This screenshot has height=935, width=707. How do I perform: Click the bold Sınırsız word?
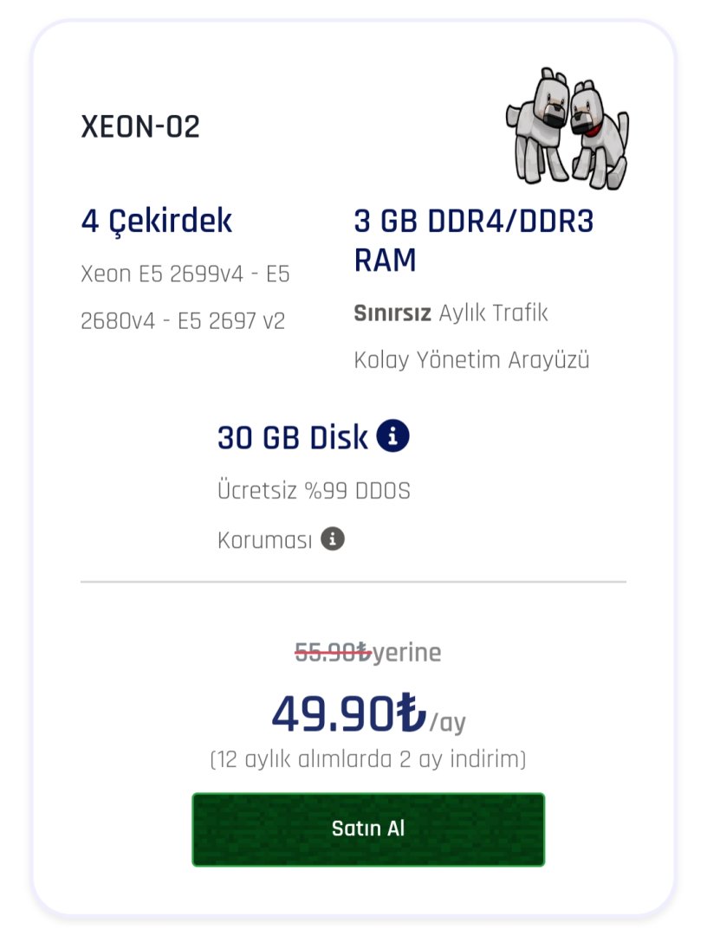[392, 313]
